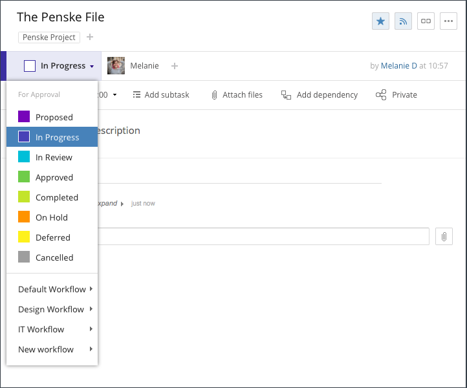Click the Penske Project folder tag
The image size is (467, 388).
click(49, 38)
